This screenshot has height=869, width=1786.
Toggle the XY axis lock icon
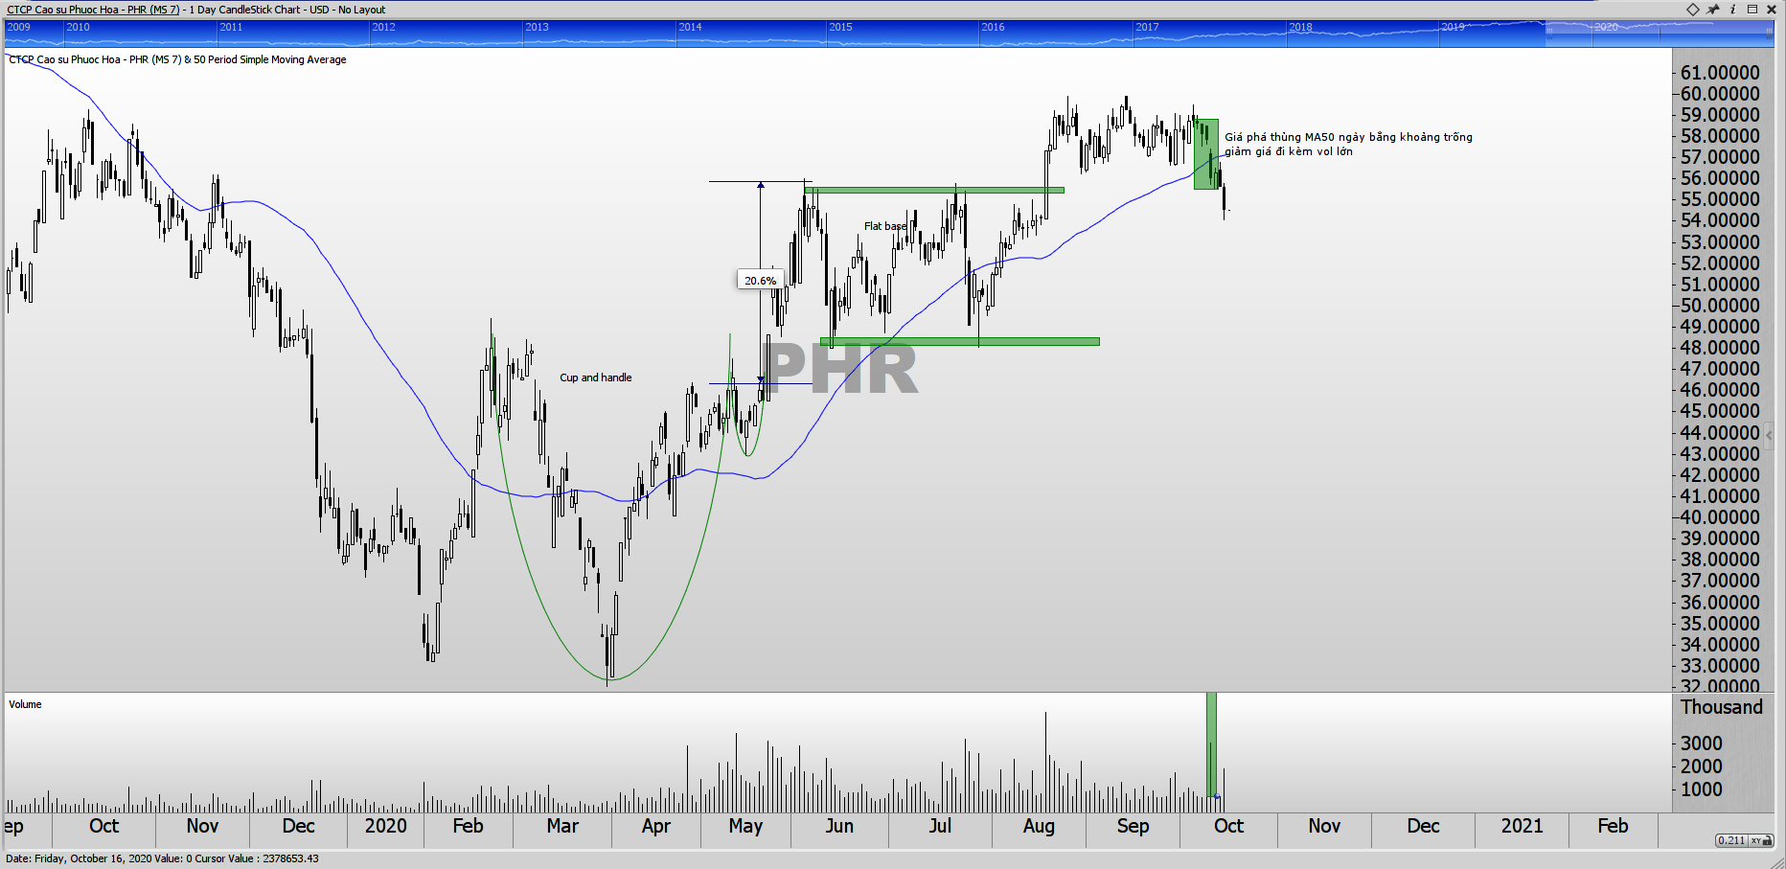click(x=1761, y=840)
